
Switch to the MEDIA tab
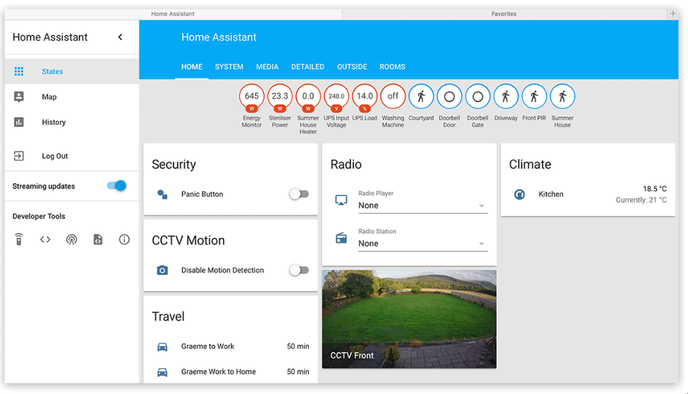point(267,66)
